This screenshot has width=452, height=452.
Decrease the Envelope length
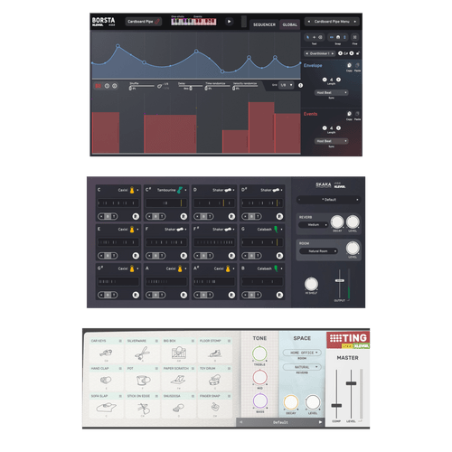tap(325, 80)
